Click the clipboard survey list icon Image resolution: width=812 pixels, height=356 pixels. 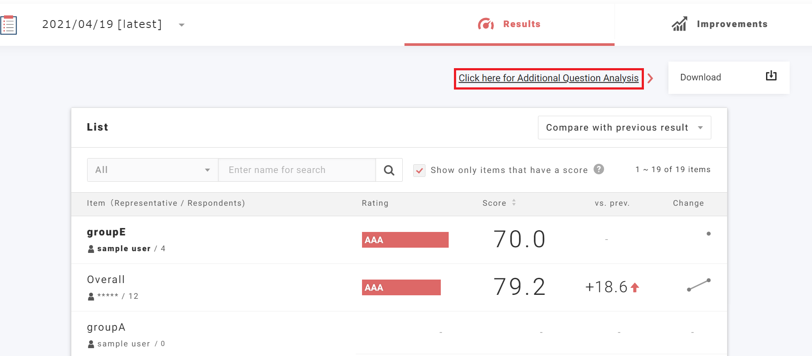point(8,25)
